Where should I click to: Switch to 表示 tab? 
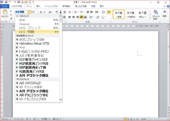102,6
